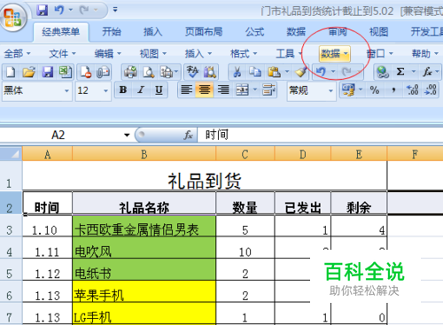
Task: Click Merge and Center icon
Action: pos(242,89)
